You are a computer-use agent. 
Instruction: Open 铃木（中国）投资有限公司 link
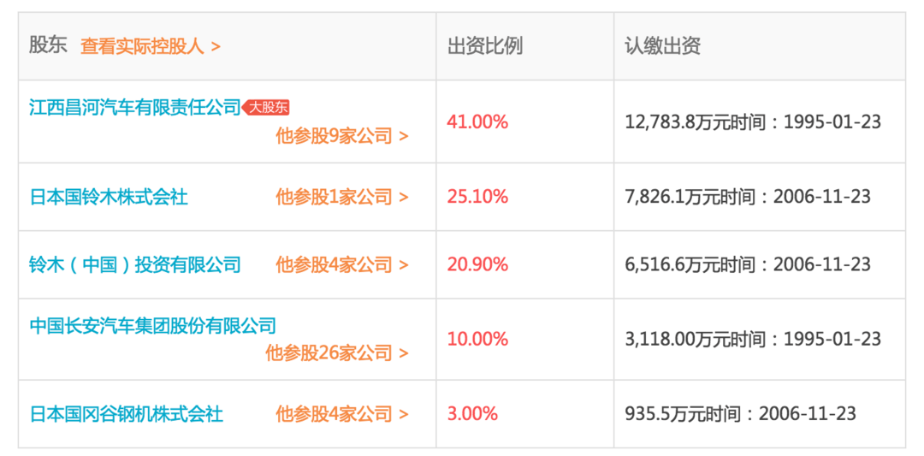135,264
